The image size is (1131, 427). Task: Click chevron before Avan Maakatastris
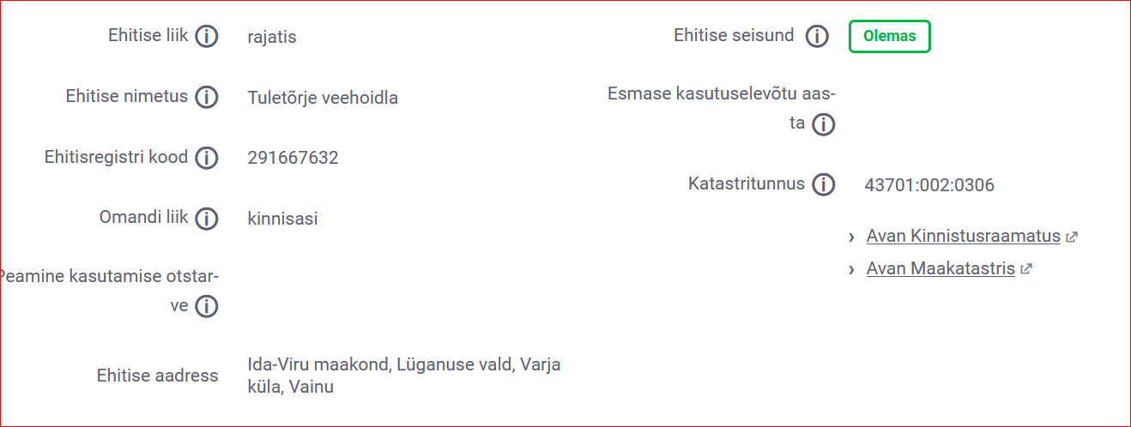coord(851,269)
